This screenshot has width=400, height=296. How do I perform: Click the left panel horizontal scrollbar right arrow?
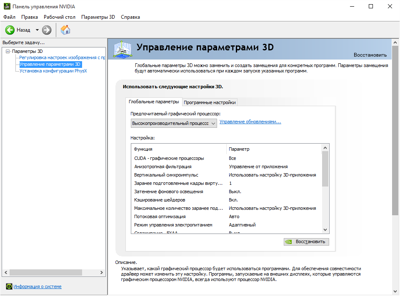(102, 272)
